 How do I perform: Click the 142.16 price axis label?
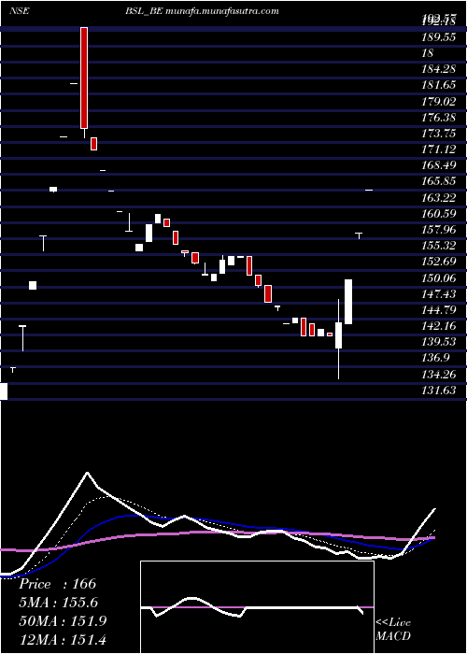tap(438, 326)
